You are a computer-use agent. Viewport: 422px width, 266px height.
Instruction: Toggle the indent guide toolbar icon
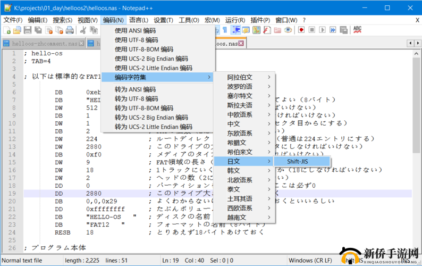pos(236,30)
